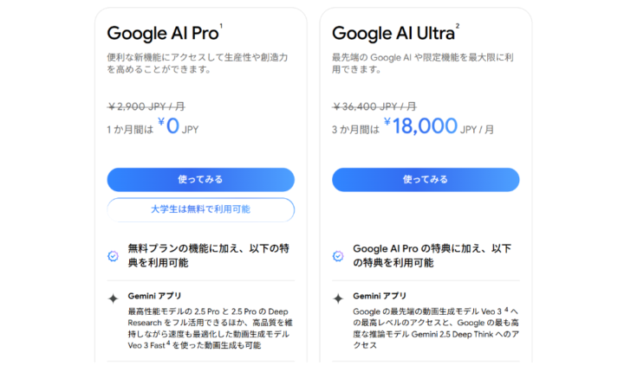Click footnote 4 after Veo 3 Fast
This screenshot has width=624, height=372.
pos(168,343)
